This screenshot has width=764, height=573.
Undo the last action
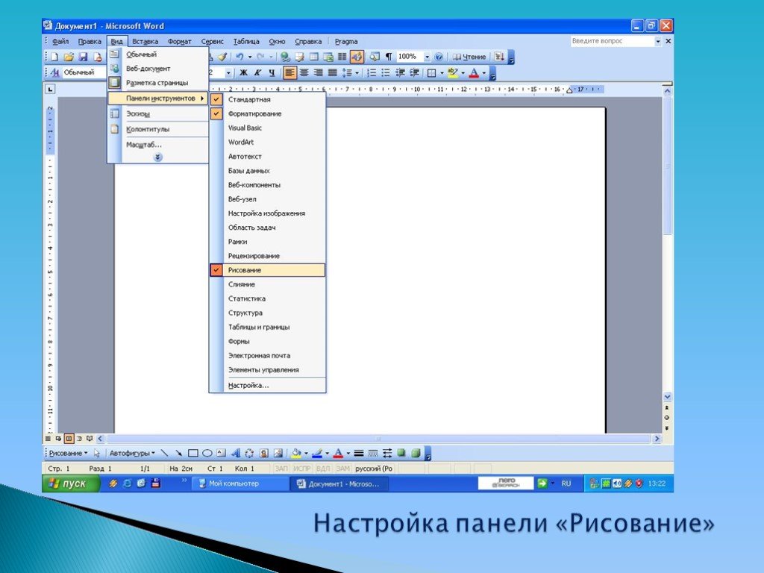(x=239, y=57)
